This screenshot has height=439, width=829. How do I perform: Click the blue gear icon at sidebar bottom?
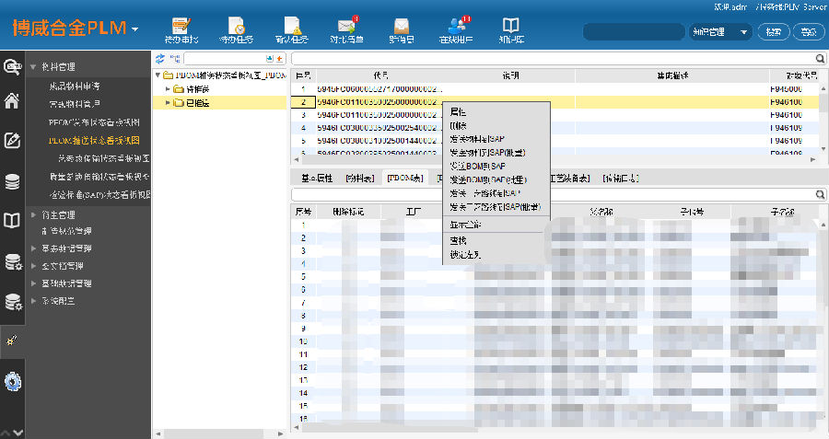coord(12,381)
